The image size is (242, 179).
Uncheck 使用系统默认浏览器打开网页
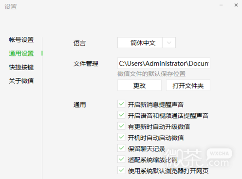click(121, 170)
